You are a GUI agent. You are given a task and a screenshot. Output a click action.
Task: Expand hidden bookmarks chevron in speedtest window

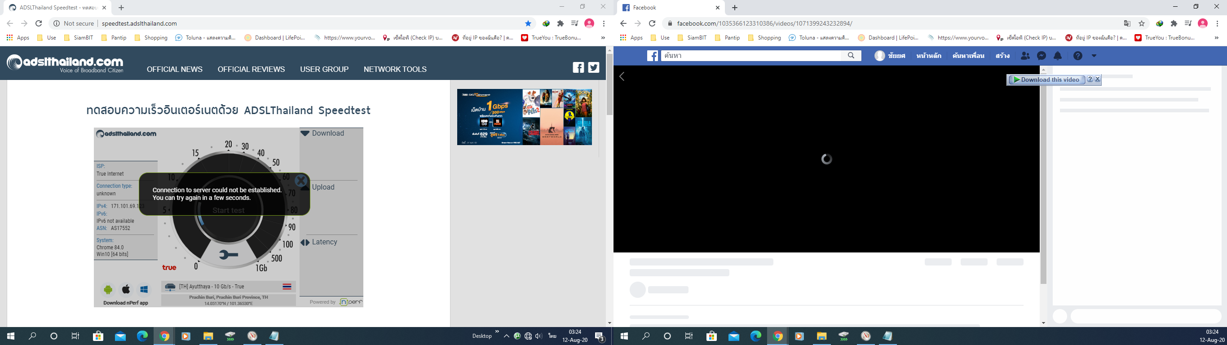coord(603,38)
